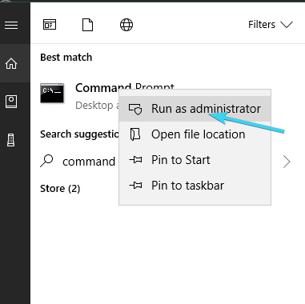Click the shield icon beside Run as administrator

coord(135,109)
